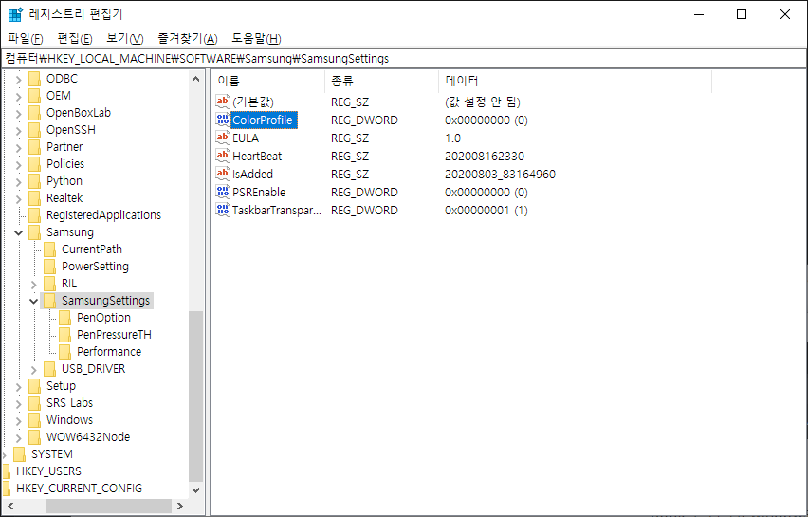
Task: Click the Policies folder icon
Action: [34, 163]
